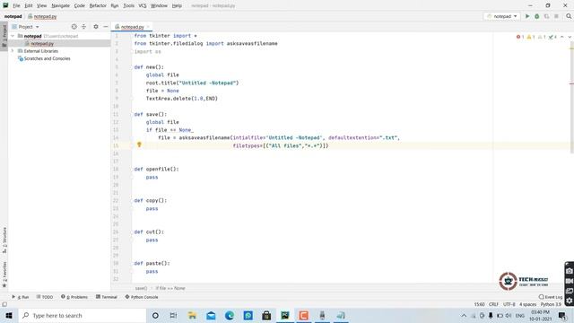Click Python 3.9 interpreter in status bar
Image resolution: width=574 pixels, height=323 pixels.
[551, 304]
